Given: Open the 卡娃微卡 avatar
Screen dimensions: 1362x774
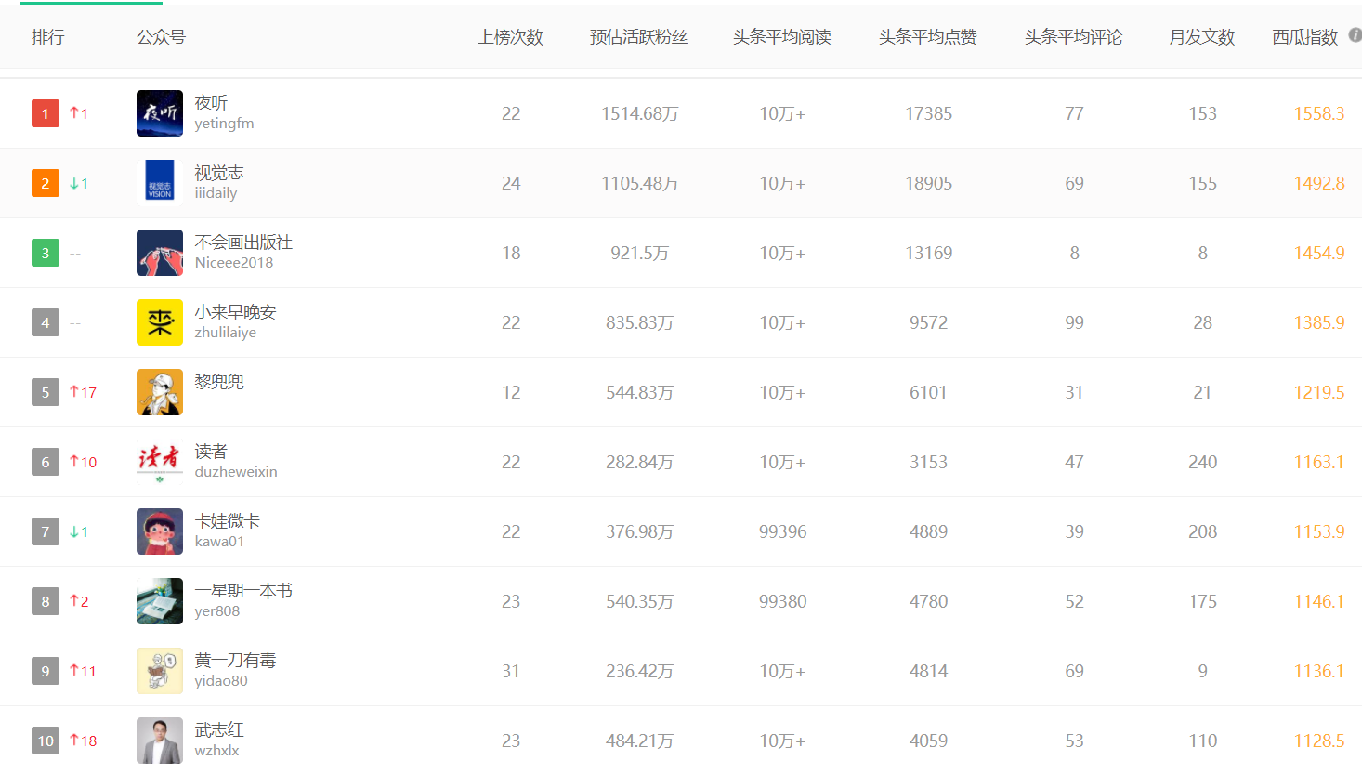Looking at the screenshot, I should coord(160,531).
